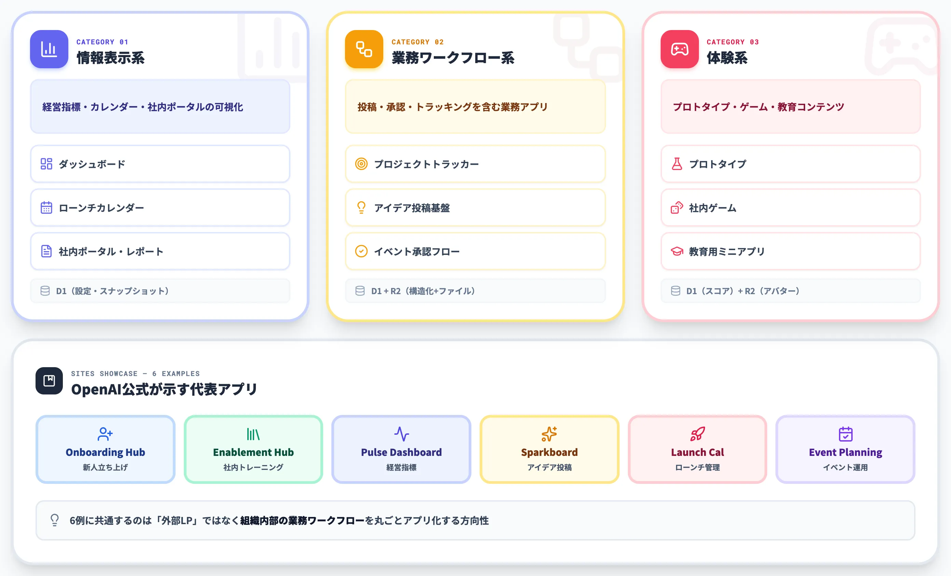
Task: Click the purple bar chart icon for Category 01
Action: 49,49
